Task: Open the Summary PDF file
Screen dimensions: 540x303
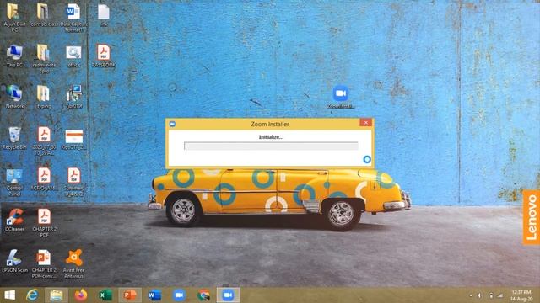Action: [x=73, y=182]
